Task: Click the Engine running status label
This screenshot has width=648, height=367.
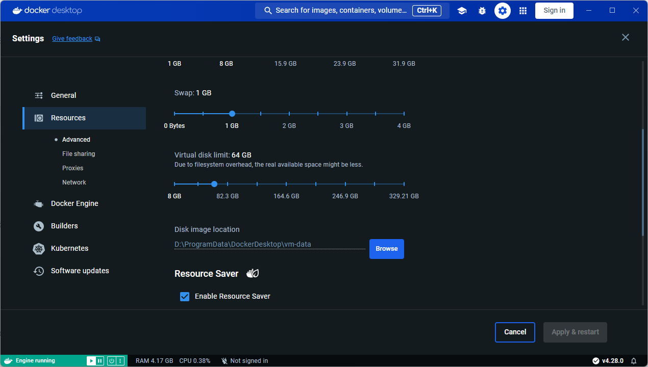Action: click(35, 361)
